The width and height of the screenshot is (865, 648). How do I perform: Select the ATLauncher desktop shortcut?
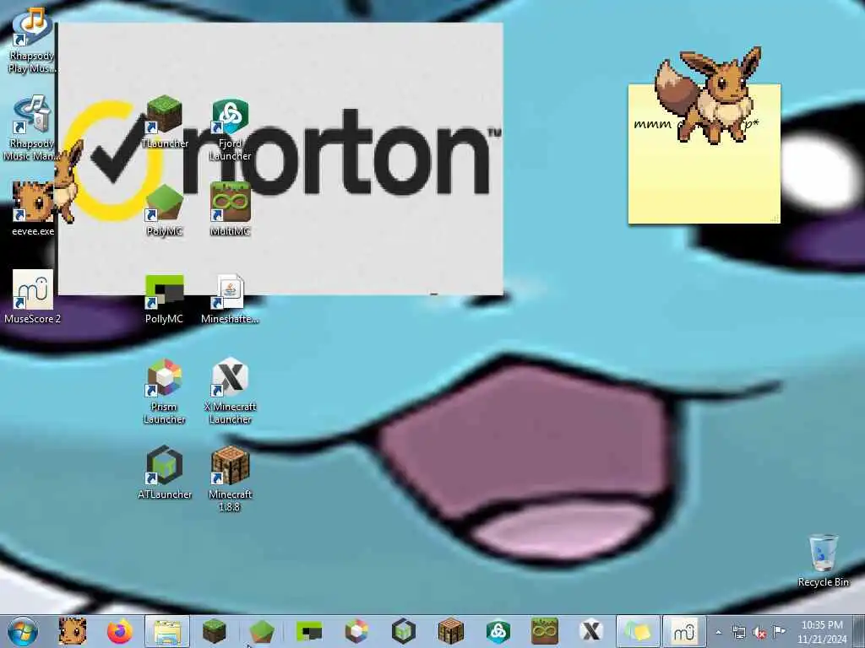click(165, 472)
